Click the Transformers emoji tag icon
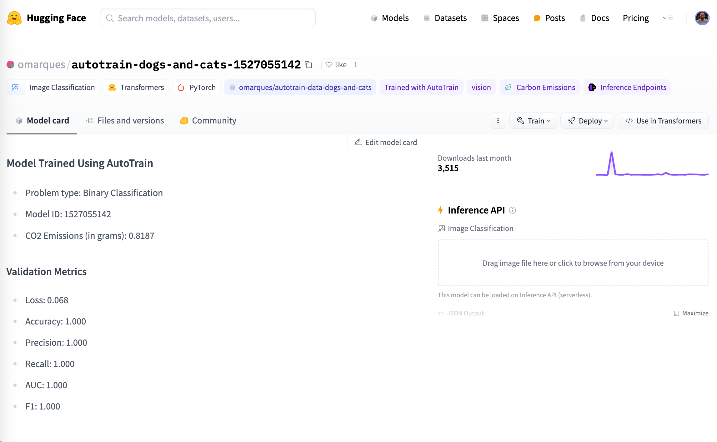The width and height of the screenshot is (717, 442). tap(112, 88)
